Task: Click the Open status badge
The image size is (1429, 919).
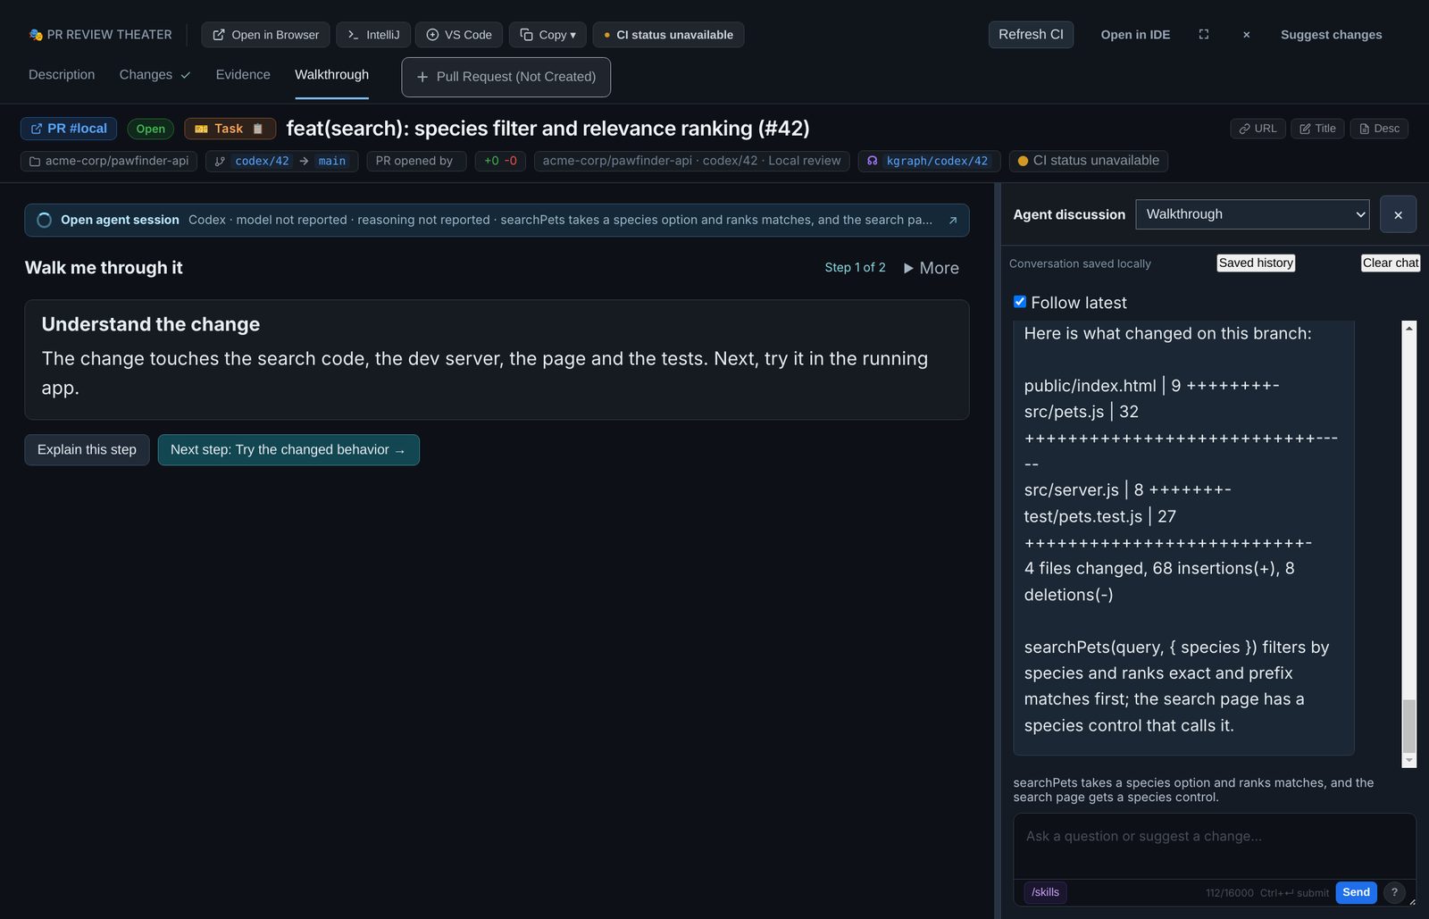Action: [150, 129]
